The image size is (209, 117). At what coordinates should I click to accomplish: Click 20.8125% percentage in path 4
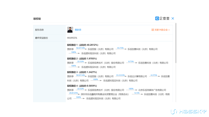coord(73,93)
